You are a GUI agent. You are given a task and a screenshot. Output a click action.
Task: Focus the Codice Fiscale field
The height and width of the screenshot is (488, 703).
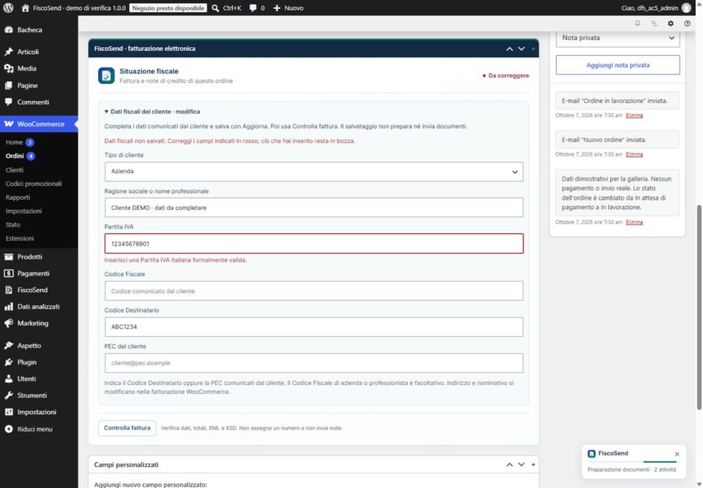[x=314, y=291]
